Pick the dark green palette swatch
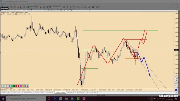The height and width of the screenshot is (101, 180). click(x=14, y=86)
